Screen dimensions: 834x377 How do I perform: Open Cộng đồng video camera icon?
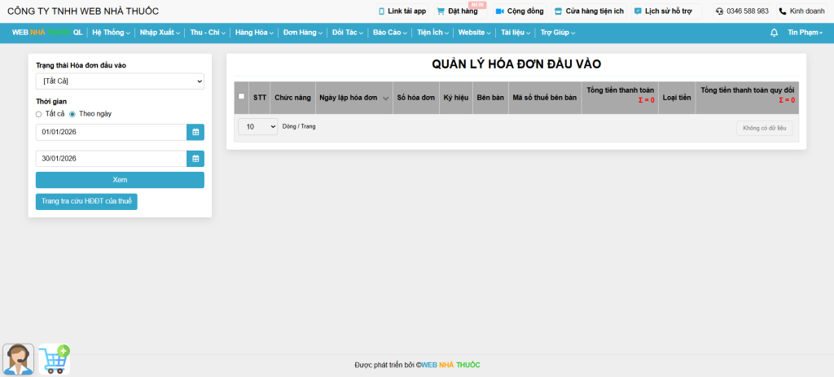pyautogui.click(x=500, y=11)
